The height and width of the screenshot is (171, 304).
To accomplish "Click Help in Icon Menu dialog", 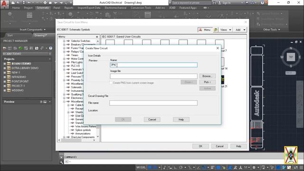I will coord(238,146).
